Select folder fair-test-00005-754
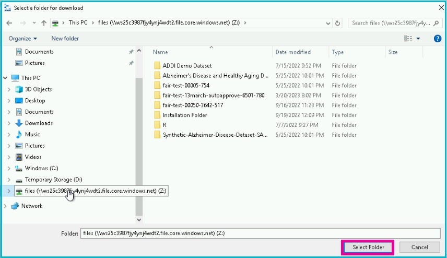 click(186, 85)
